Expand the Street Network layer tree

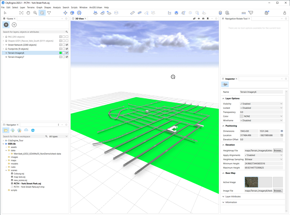3,45
